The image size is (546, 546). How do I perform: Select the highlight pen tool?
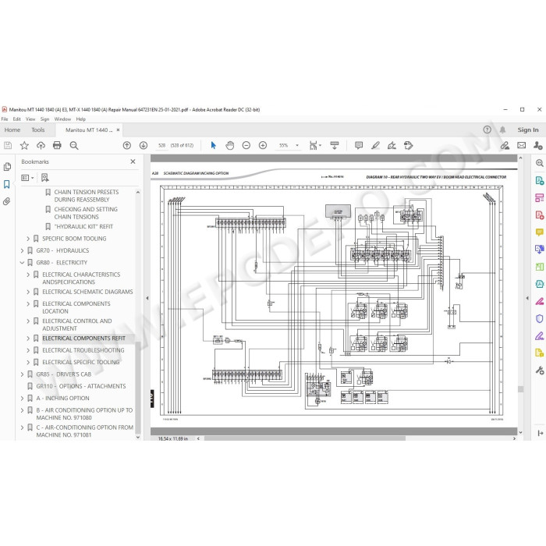(x=375, y=145)
